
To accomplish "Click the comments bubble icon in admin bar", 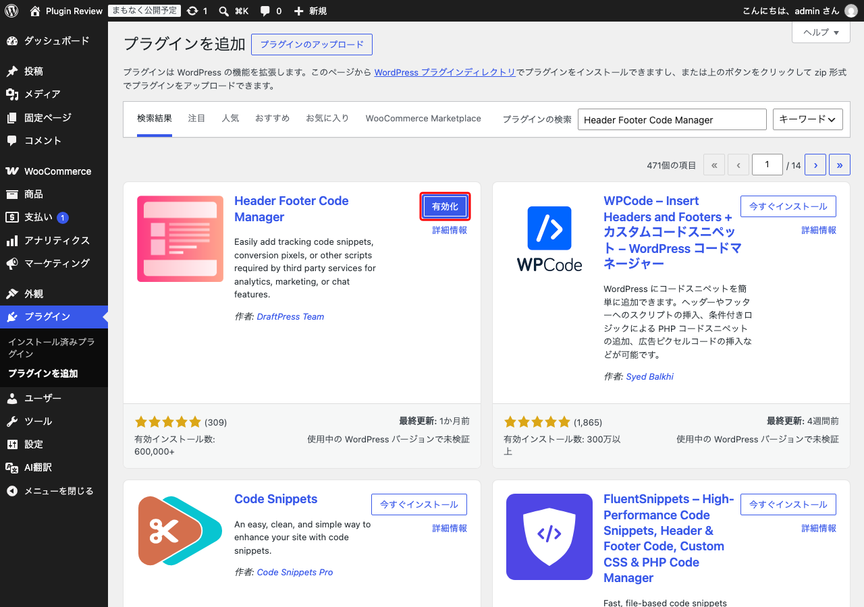I will point(265,11).
